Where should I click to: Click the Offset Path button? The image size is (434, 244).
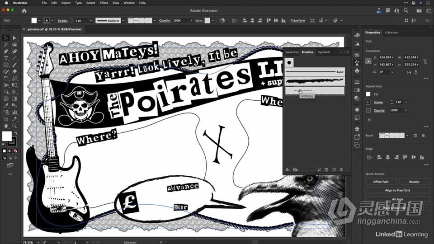[x=381, y=182]
